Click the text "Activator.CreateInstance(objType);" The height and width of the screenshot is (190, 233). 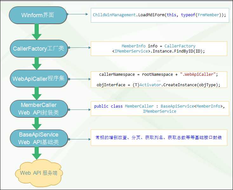click(180, 85)
